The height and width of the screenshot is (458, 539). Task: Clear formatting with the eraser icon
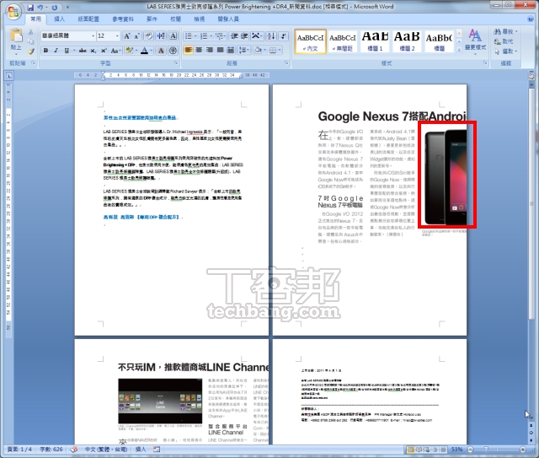point(148,35)
